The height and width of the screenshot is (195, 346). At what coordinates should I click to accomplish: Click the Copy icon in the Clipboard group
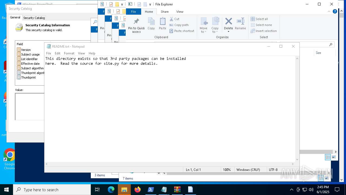click(x=151, y=24)
